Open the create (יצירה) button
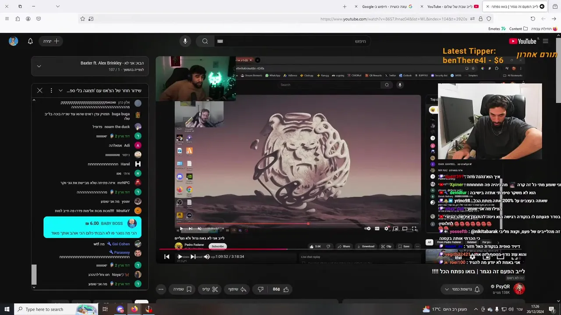Screen dimensions: 561x315 [x=51, y=41]
